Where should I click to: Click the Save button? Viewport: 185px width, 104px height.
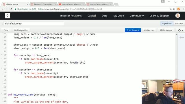(6, 30)
